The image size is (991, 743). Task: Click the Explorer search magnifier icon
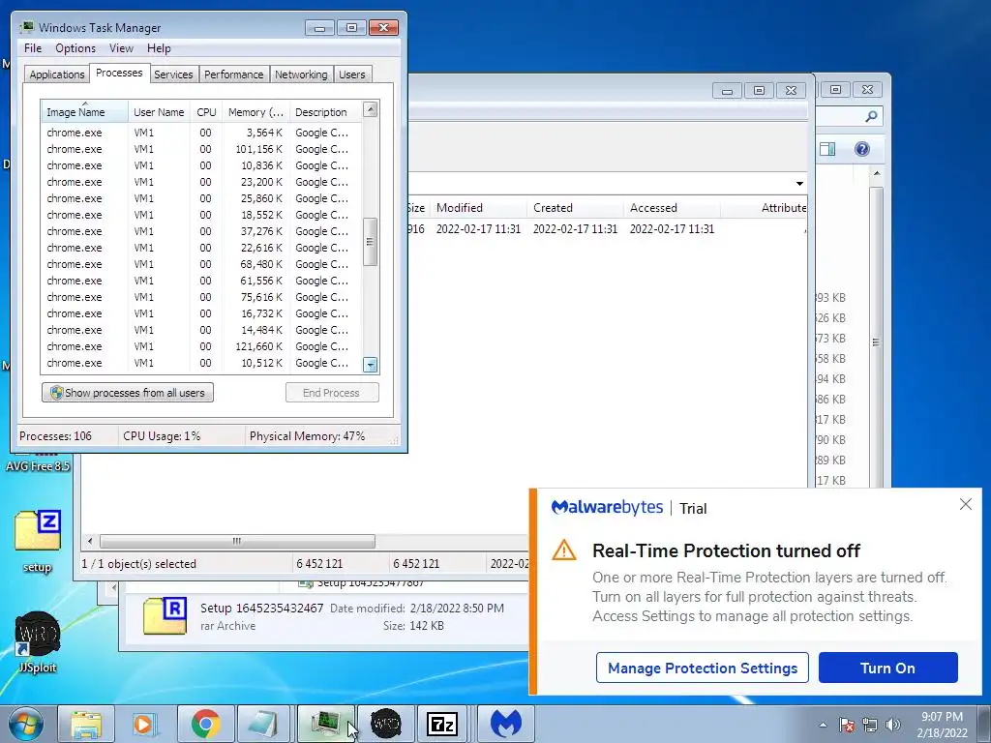pyautogui.click(x=871, y=116)
